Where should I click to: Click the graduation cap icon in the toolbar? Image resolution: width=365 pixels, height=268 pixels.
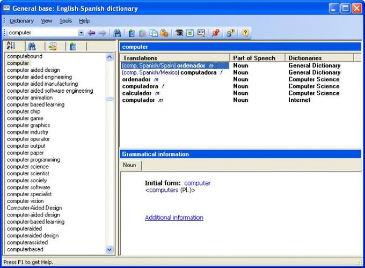[179, 33]
